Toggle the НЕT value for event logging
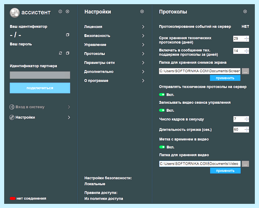This screenshot has height=208, width=259. pos(245,27)
